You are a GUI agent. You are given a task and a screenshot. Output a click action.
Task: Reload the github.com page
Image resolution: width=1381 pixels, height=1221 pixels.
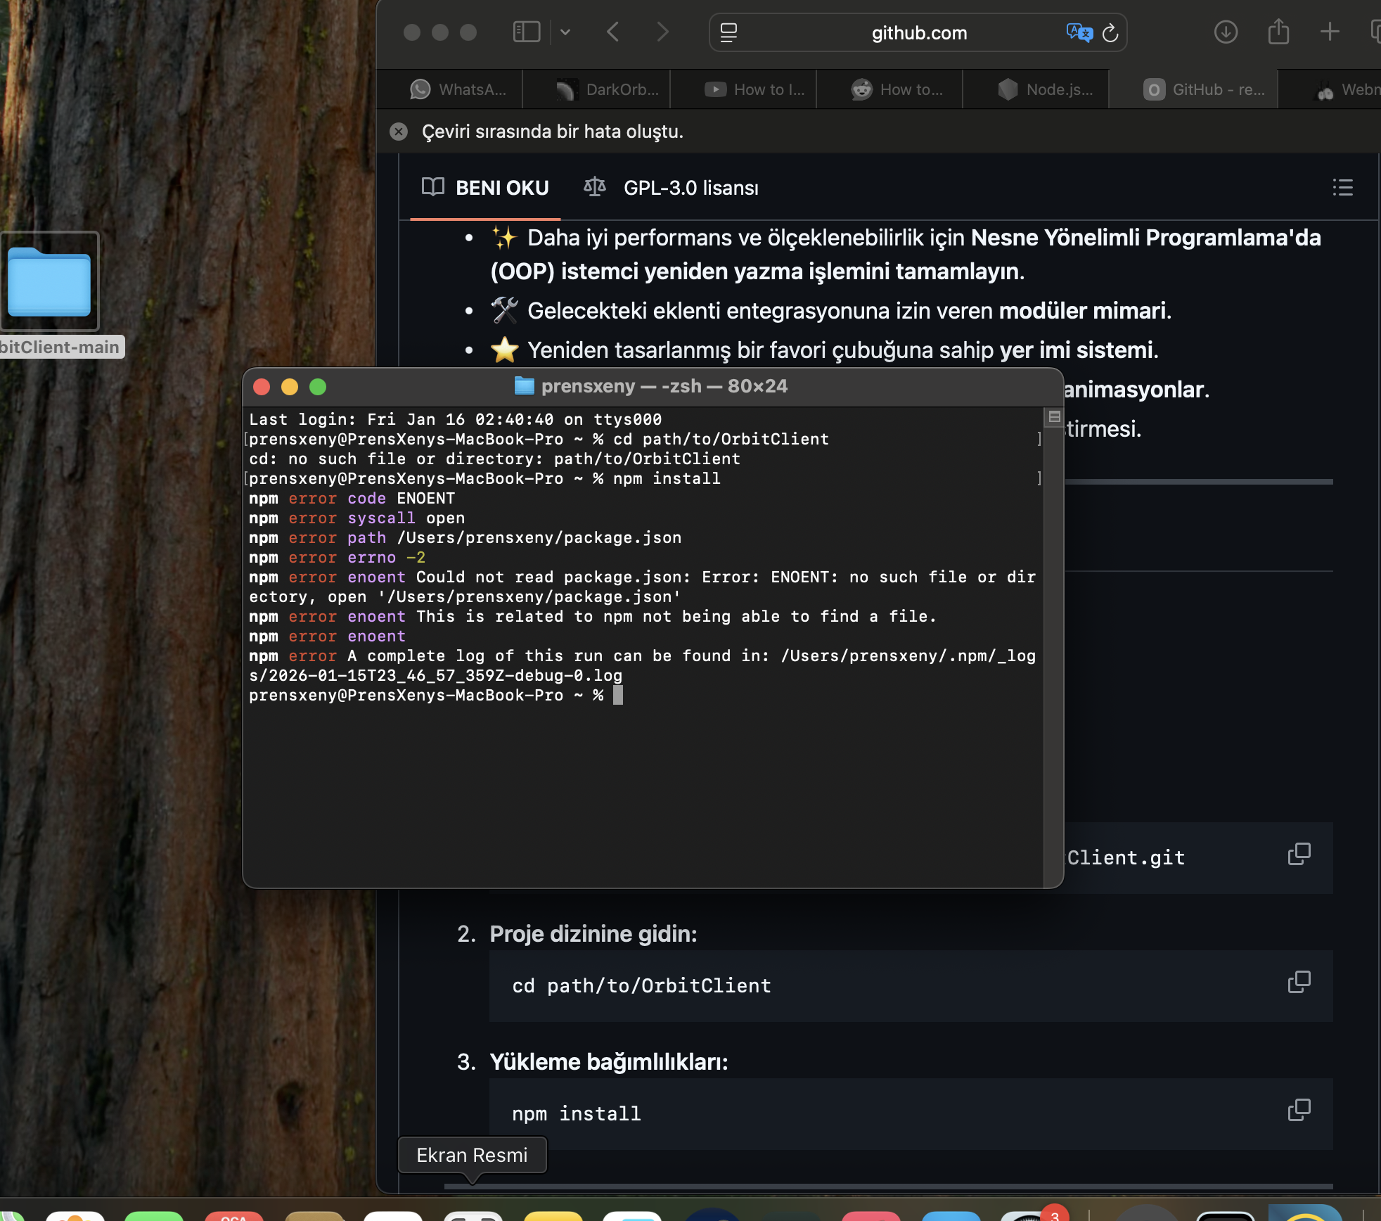(1110, 32)
